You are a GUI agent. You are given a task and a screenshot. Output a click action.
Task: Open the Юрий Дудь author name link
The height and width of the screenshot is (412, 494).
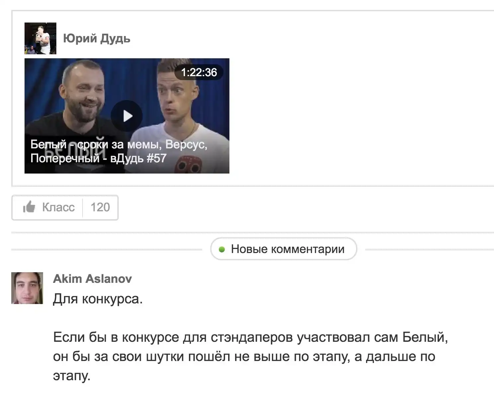point(97,38)
